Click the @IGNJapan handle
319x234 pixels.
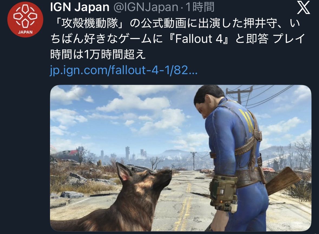[x=146, y=7]
